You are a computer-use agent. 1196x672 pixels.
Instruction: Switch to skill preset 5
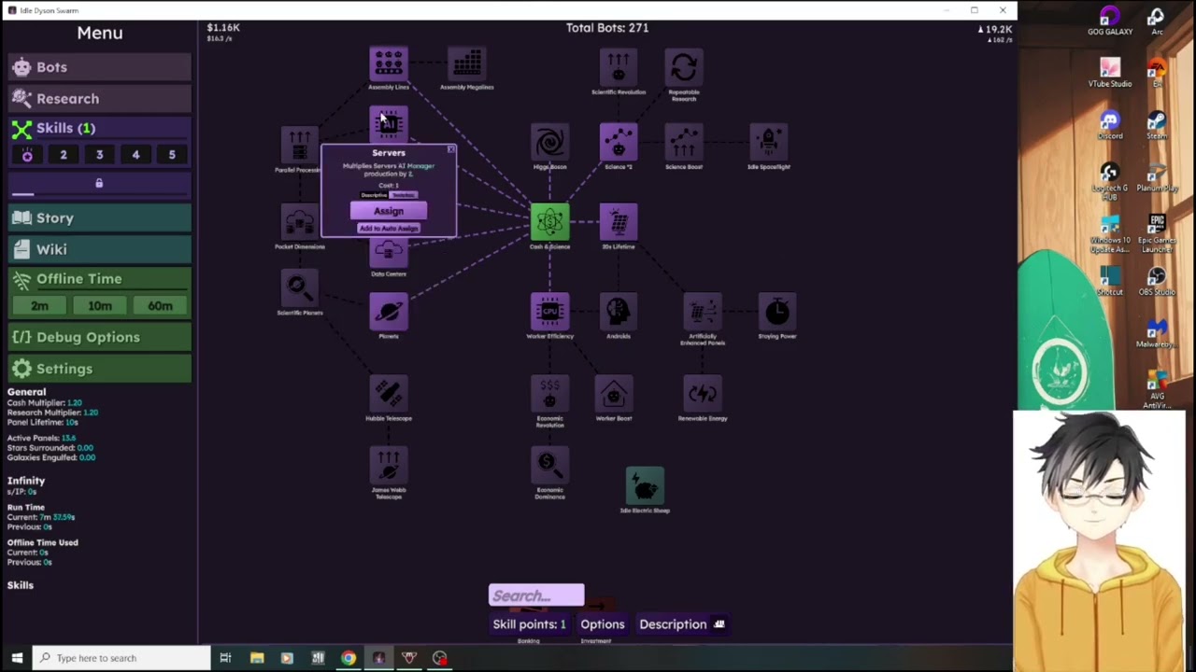point(172,155)
